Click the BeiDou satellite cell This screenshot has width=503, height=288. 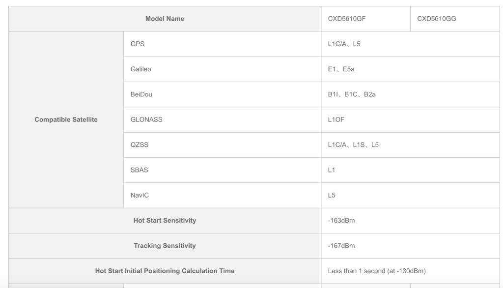[223, 94]
